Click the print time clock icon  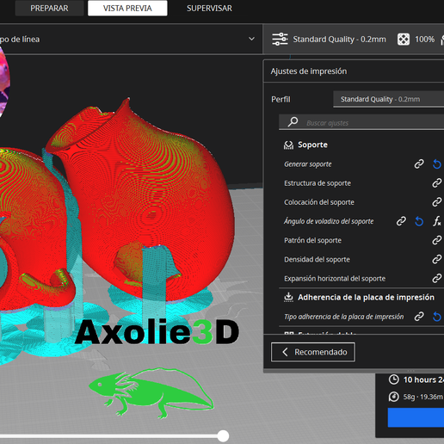coord(393,379)
